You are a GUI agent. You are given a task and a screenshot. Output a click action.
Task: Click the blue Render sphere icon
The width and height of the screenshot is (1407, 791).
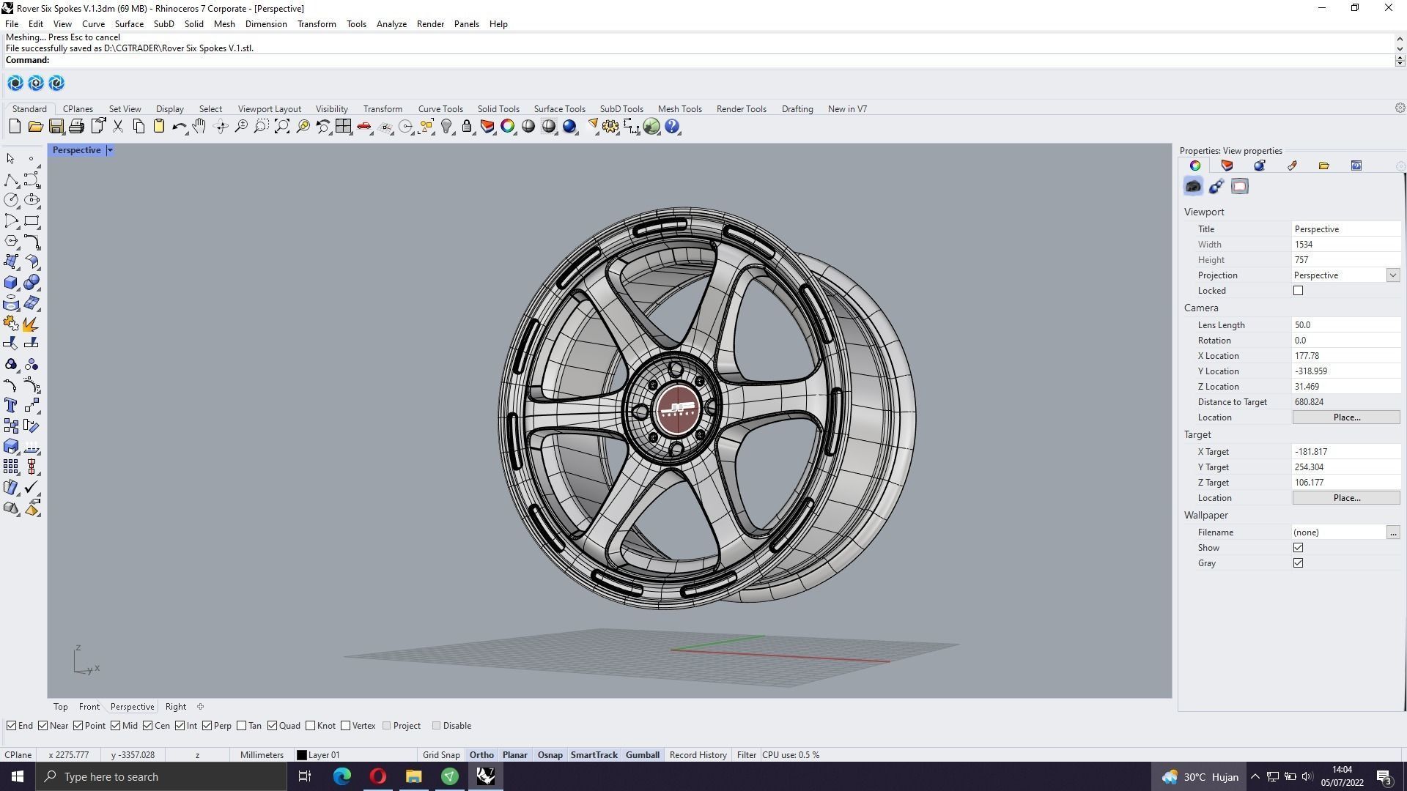coord(569,127)
